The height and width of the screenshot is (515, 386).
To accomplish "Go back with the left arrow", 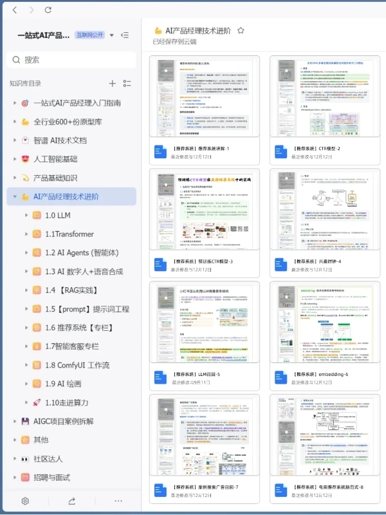I will (14, 10).
